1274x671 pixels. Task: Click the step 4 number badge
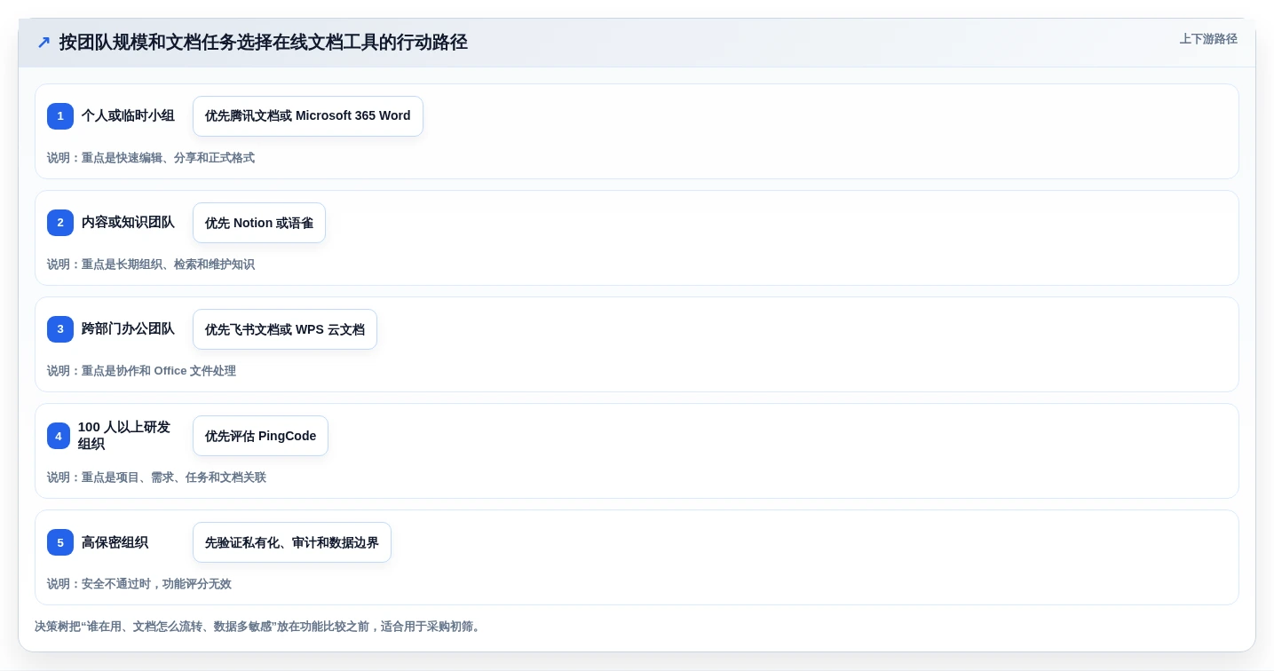click(59, 436)
